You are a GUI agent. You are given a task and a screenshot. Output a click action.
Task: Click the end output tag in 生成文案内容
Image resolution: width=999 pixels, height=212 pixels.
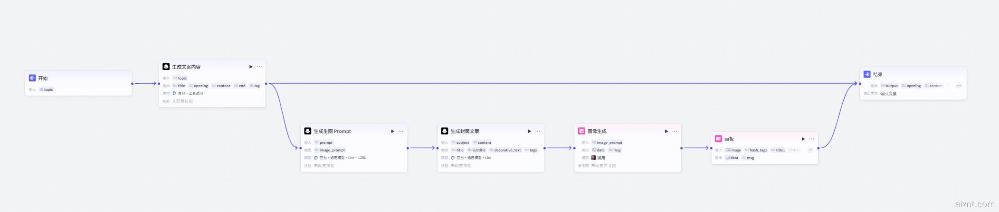pos(240,86)
